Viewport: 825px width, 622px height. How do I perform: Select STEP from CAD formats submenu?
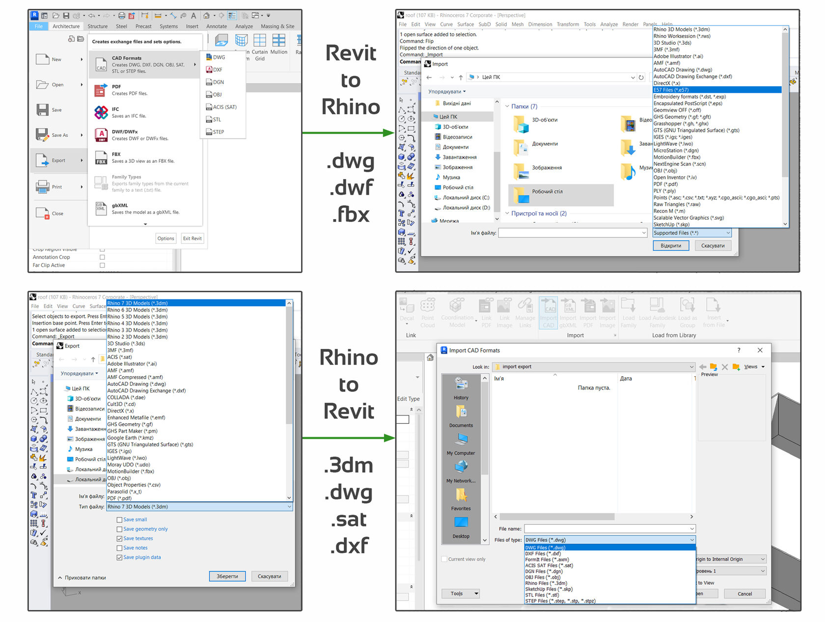tap(215, 132)
